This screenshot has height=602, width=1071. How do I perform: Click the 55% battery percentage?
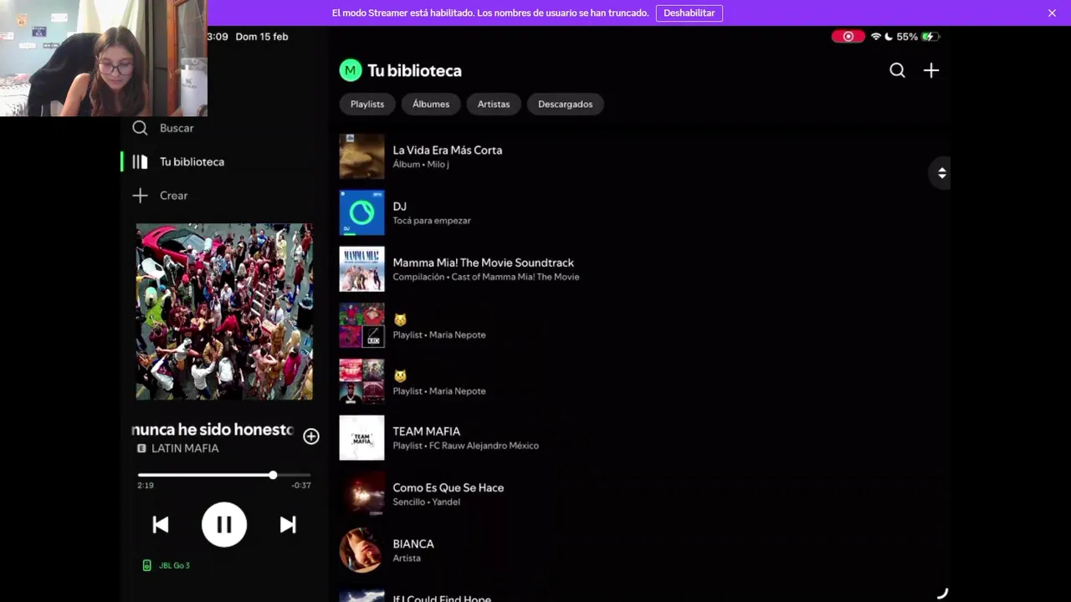click(x=907, y=37)
